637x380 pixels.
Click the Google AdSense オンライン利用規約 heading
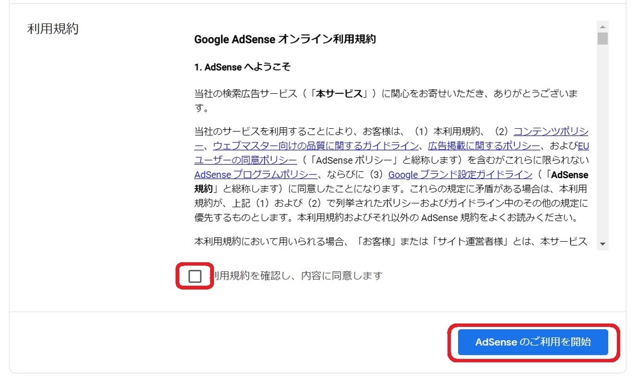click(x=285, y=39)
